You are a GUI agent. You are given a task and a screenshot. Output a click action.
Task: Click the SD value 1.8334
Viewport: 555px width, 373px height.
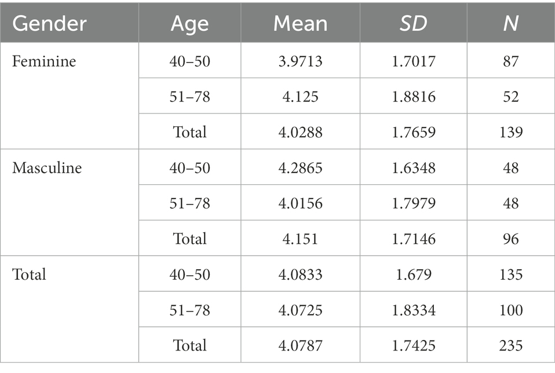click(x=414, y=310)
